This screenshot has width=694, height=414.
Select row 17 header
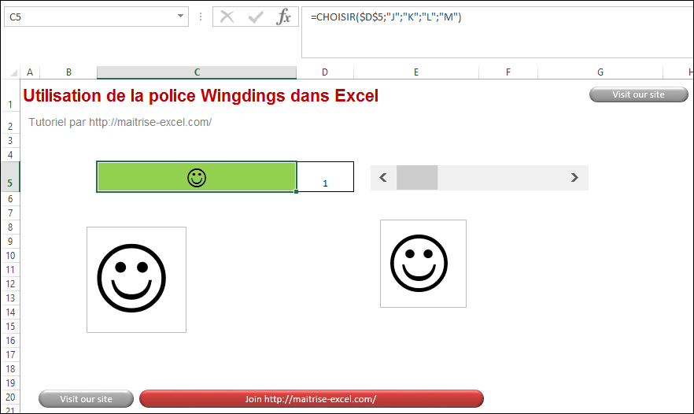(10, 355)
